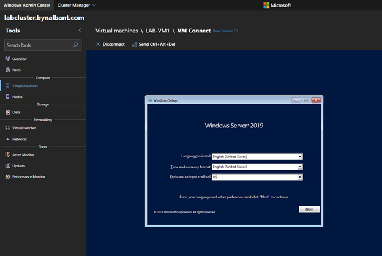This screenshot has width=382, height=256.
Task: Open the Azure Monitor icon
Action: [x=8, y=154]
